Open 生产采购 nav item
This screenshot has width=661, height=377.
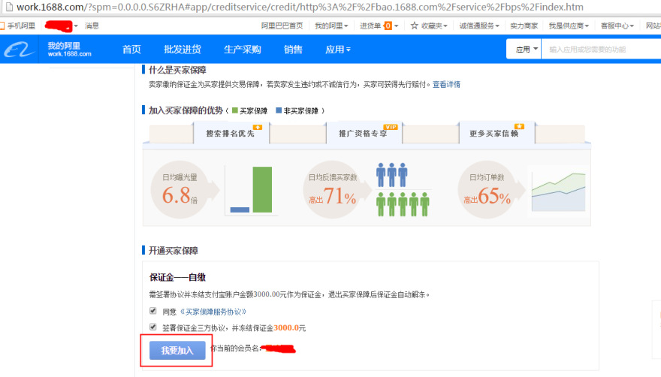(x=243, y=50)
